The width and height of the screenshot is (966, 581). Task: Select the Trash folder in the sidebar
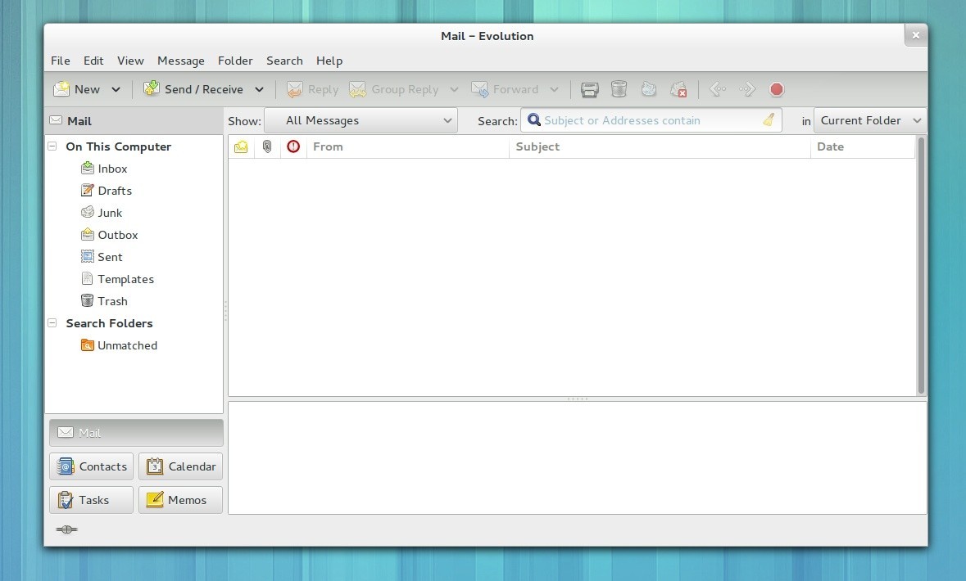(x=104, y=302)
